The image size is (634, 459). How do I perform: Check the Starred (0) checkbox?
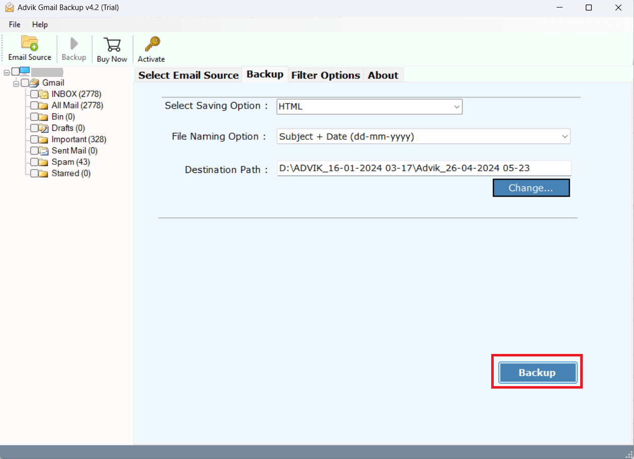pos(34,173)
